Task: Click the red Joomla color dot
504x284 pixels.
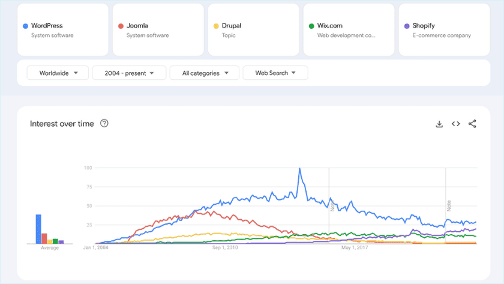Action: tap(121, 26)
